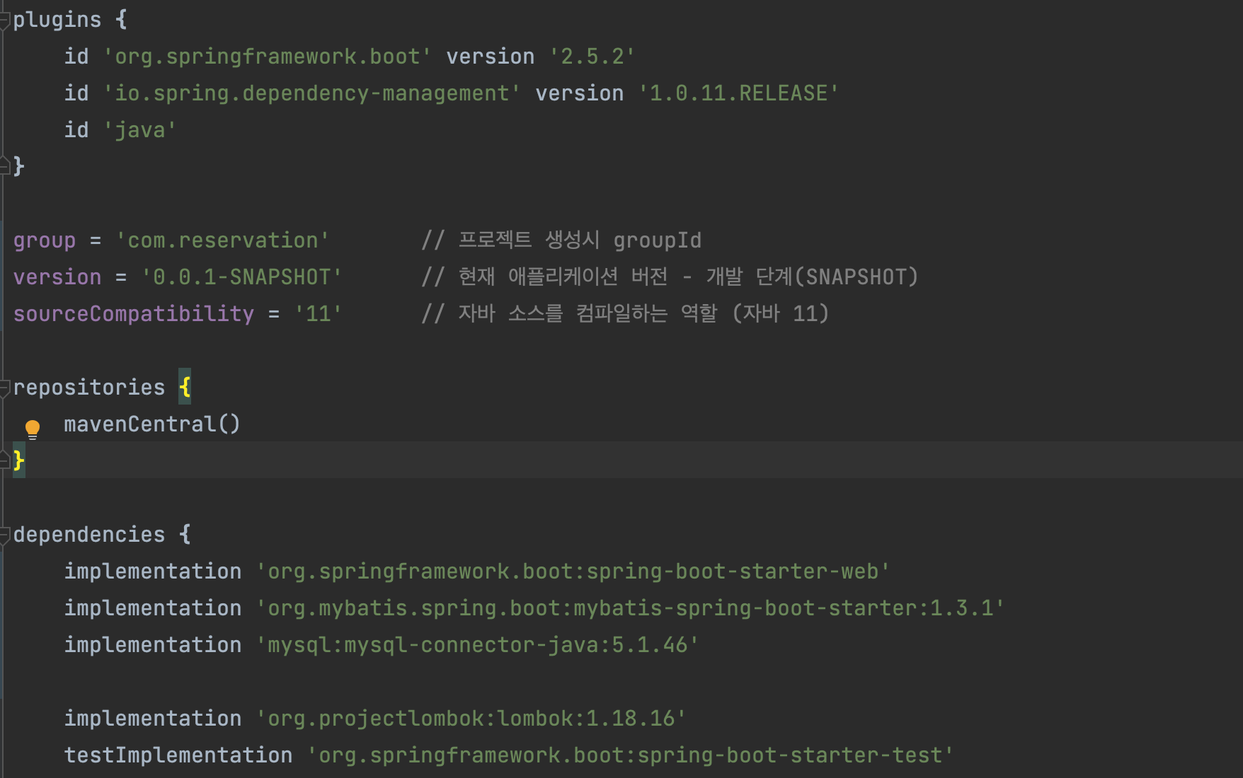Click the '0.0.1-SNAPSHOT' version value
Screen dimensions: 1243x778
[x=242, y=277]
